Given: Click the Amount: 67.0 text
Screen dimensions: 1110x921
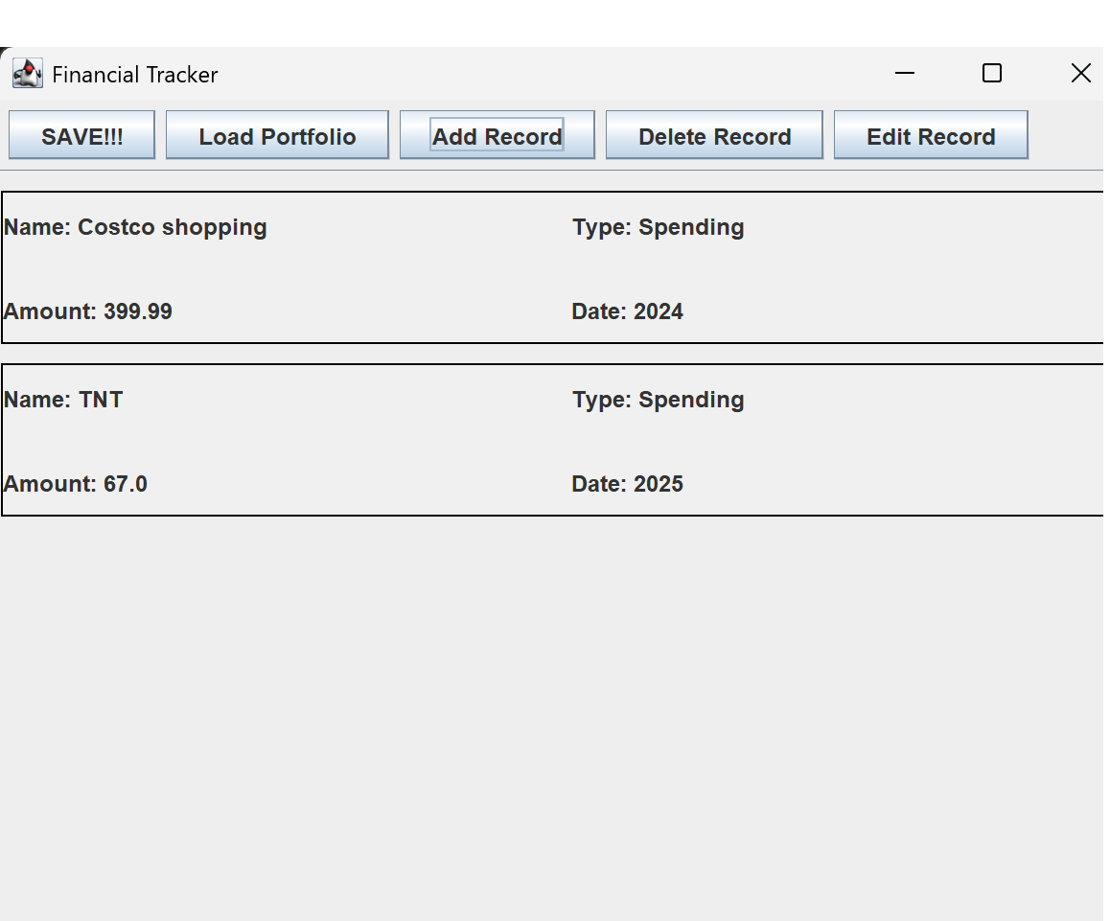Looking at the screenshot, I should point(75,484).
